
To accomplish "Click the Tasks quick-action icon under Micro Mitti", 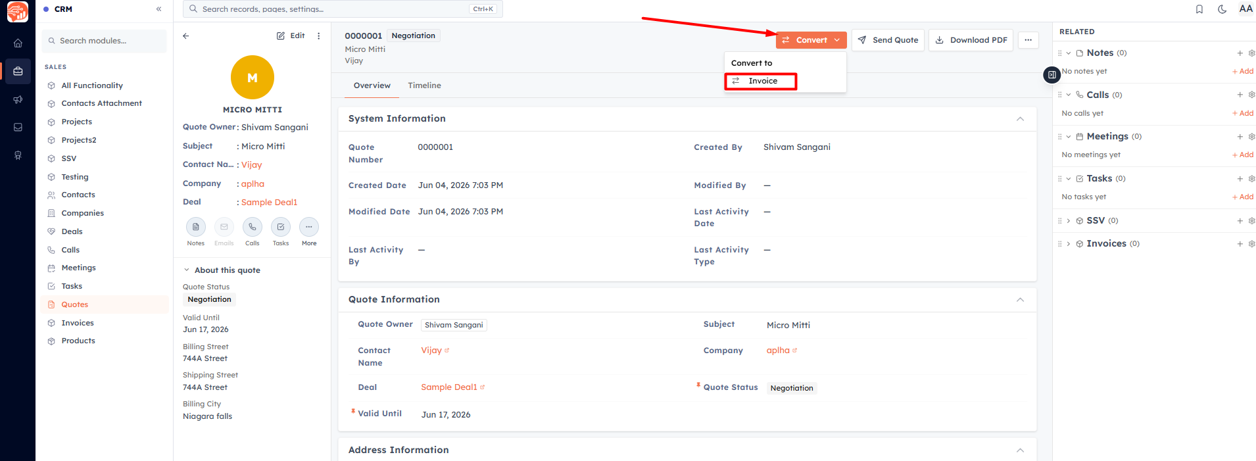I will pyautogui.click(x=281, y=227).
